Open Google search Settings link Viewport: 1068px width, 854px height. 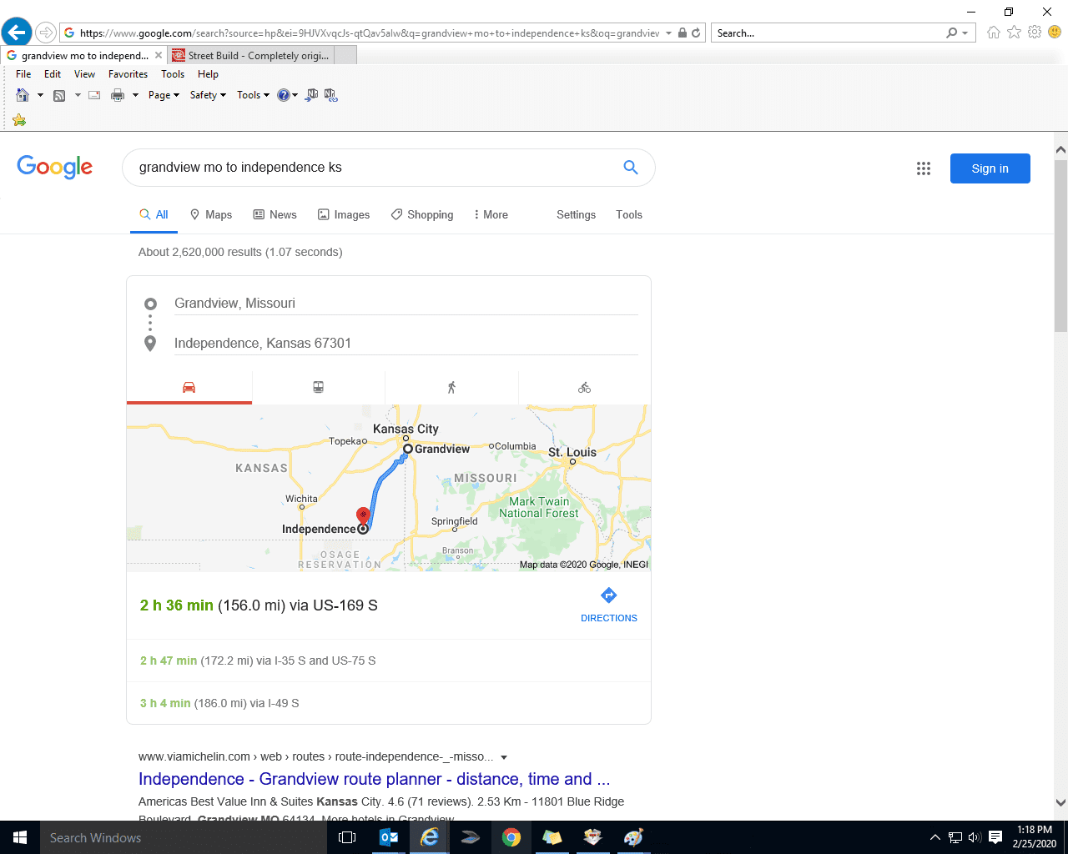576,214
